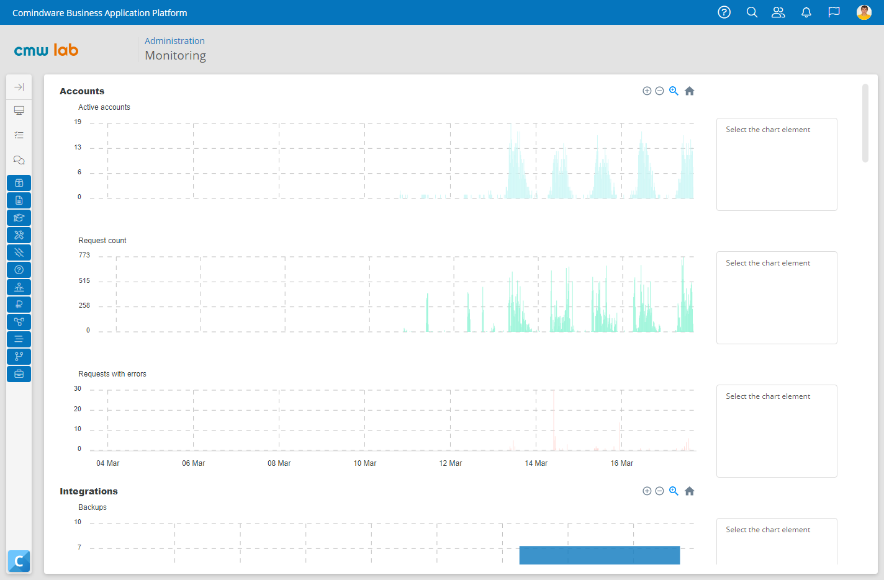
Task: Open the person hierarchy sidebar app
Action: pyautogui.click(x=19, y=287)
